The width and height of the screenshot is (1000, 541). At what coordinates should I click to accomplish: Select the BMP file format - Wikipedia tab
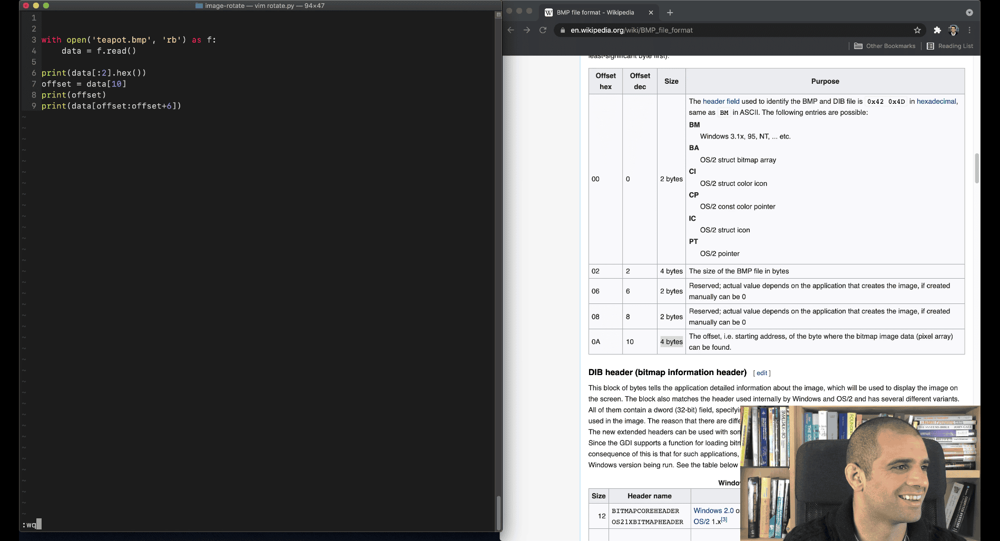pyautogui.click(x=600, y=13)
